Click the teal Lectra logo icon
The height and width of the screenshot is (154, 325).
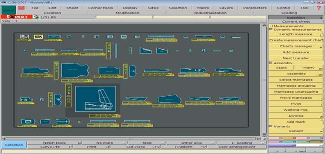9,10
